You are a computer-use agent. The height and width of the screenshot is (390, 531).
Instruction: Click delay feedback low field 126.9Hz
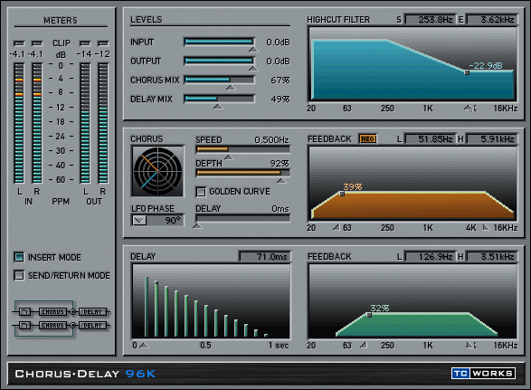coord(430,256)
